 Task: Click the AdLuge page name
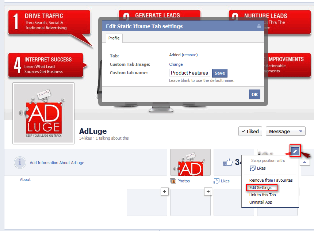[93, 131]
